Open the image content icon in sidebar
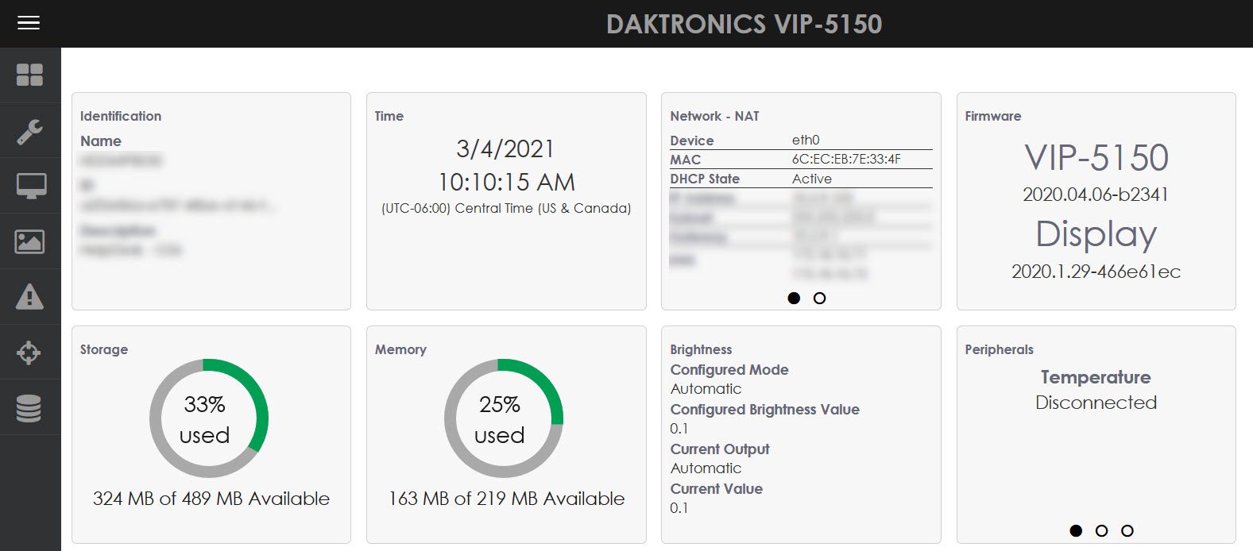This screenshot has width=1253, height=551. (30, 241)
